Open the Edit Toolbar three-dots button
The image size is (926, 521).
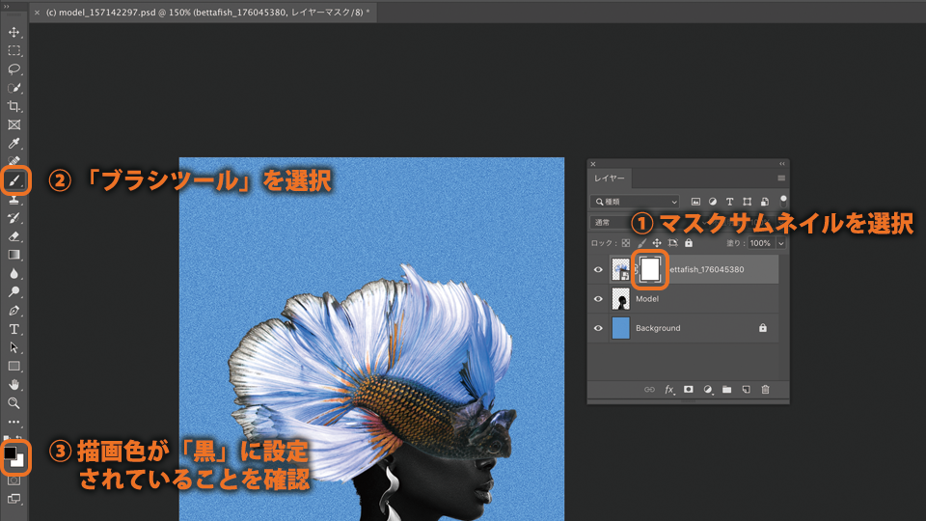point(14,422)
